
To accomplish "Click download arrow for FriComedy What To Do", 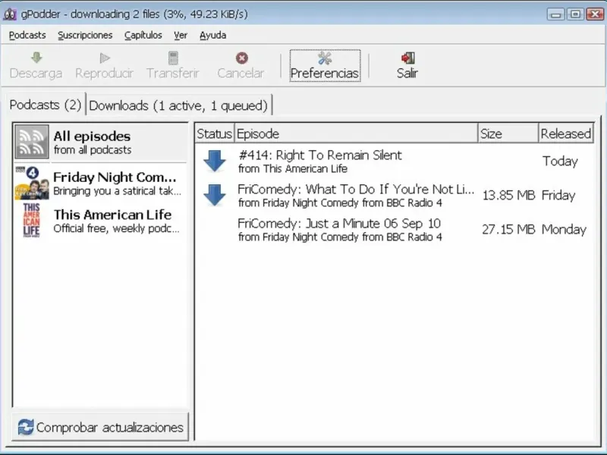I will pyautogui.click(x=215, y=195).
